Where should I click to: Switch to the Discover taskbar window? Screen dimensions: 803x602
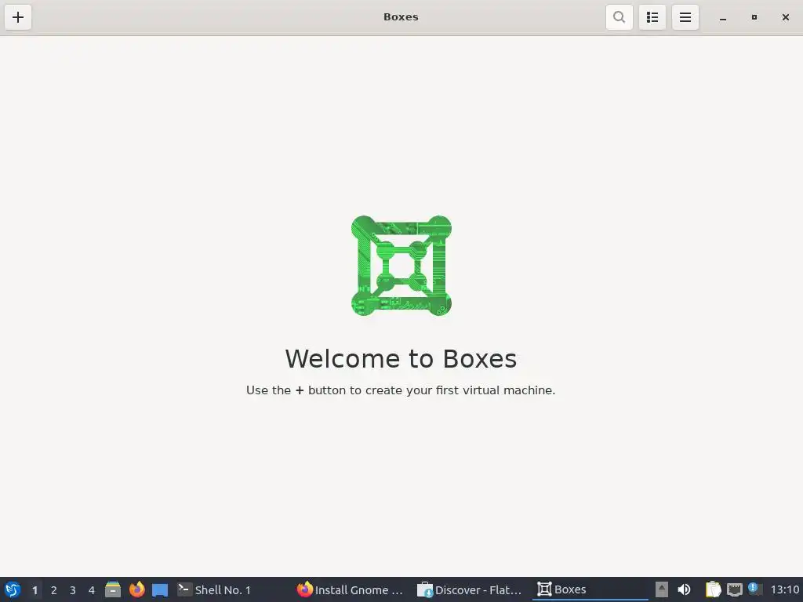pyautogui.click(x=469, y=589)
